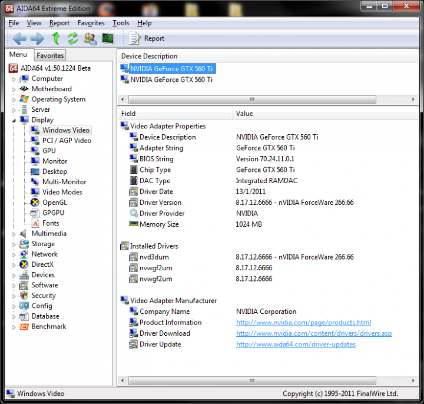
Task: Select the BIOS String row
Action: pyautogui.click(x=212, y=159)
